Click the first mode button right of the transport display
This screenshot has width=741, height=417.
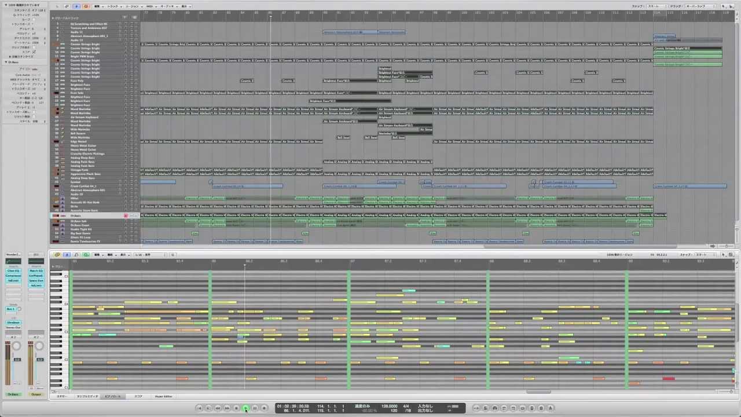click(x=476, y=408)
